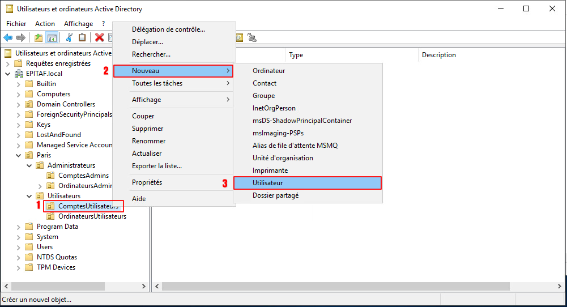Click the blue Back arrow in toolbar
Viewport: 567px width, 307px height.
8,38
